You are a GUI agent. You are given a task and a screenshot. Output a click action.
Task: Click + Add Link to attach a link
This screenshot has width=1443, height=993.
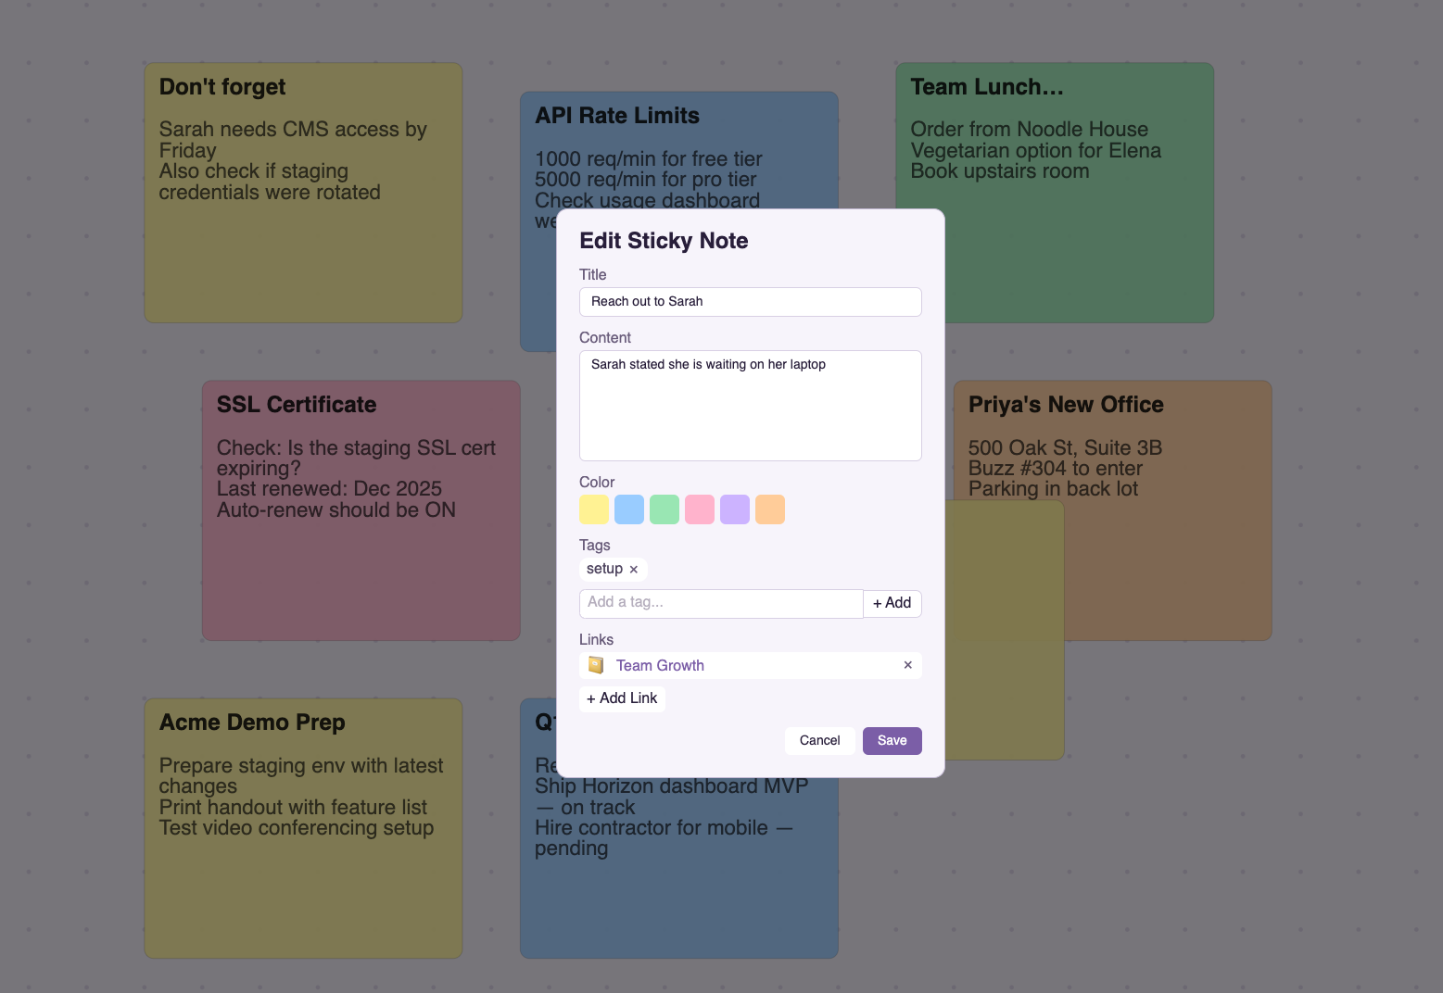622,698
